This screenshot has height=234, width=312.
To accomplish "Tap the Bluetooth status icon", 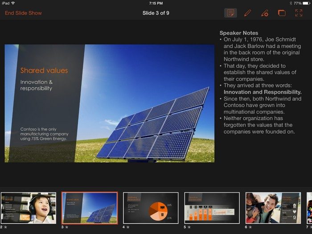I will 291,3.
